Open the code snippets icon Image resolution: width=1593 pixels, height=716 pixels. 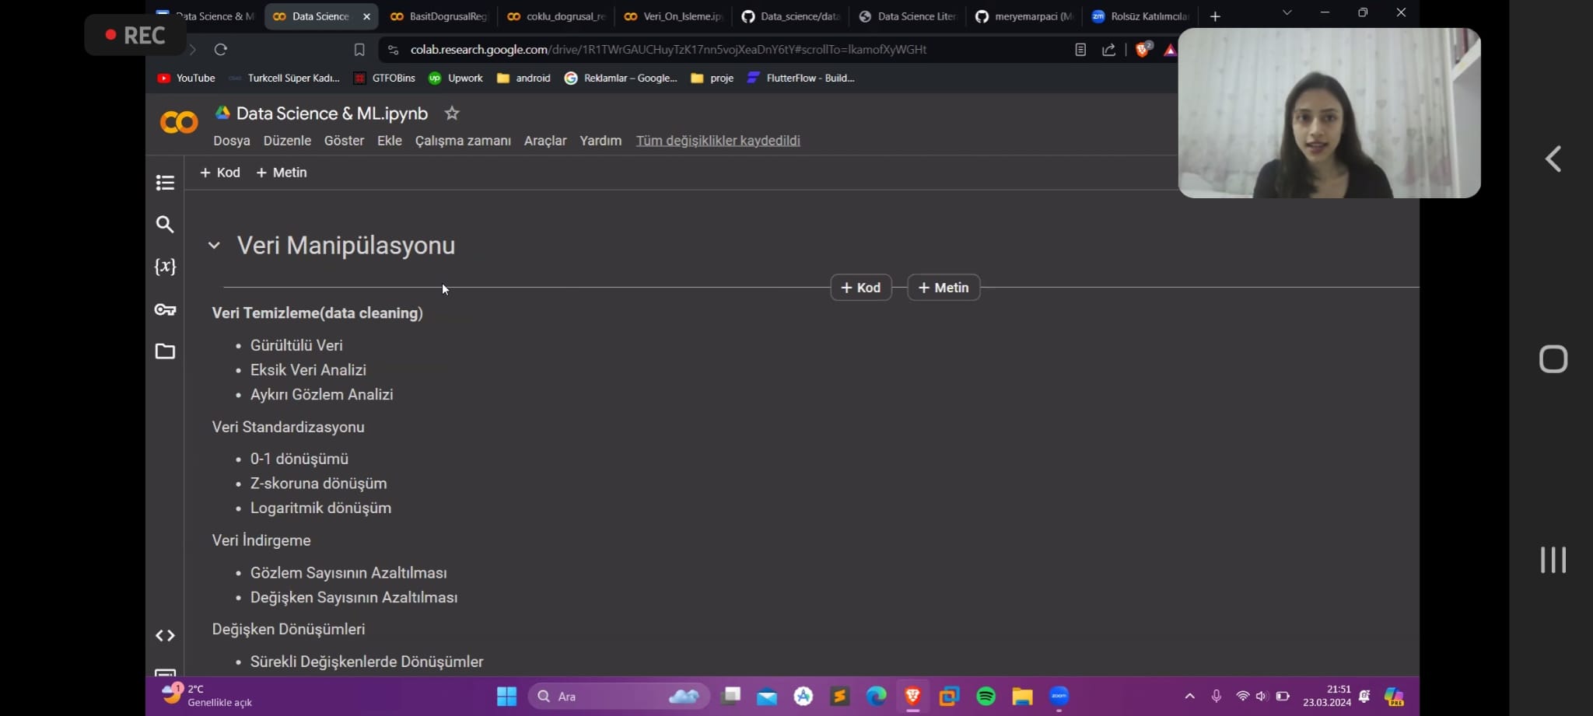point(165,636)
